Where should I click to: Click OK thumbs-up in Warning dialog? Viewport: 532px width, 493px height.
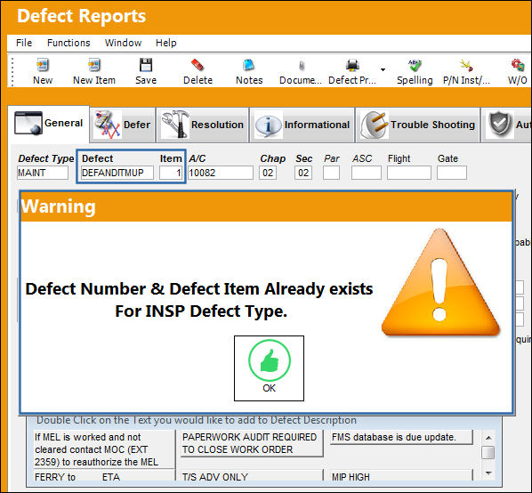[269, 368]
